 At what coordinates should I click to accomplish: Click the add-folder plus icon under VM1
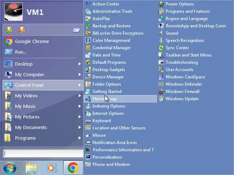(9, 30)
